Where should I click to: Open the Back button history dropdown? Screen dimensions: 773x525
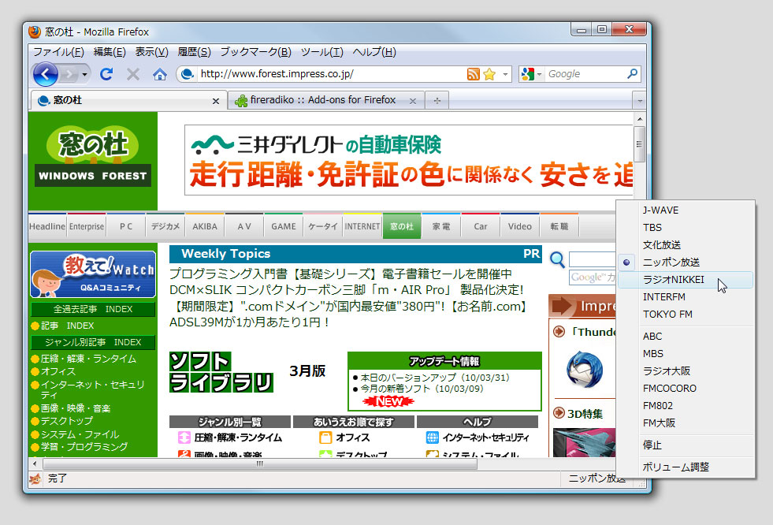tap(84, 74)
